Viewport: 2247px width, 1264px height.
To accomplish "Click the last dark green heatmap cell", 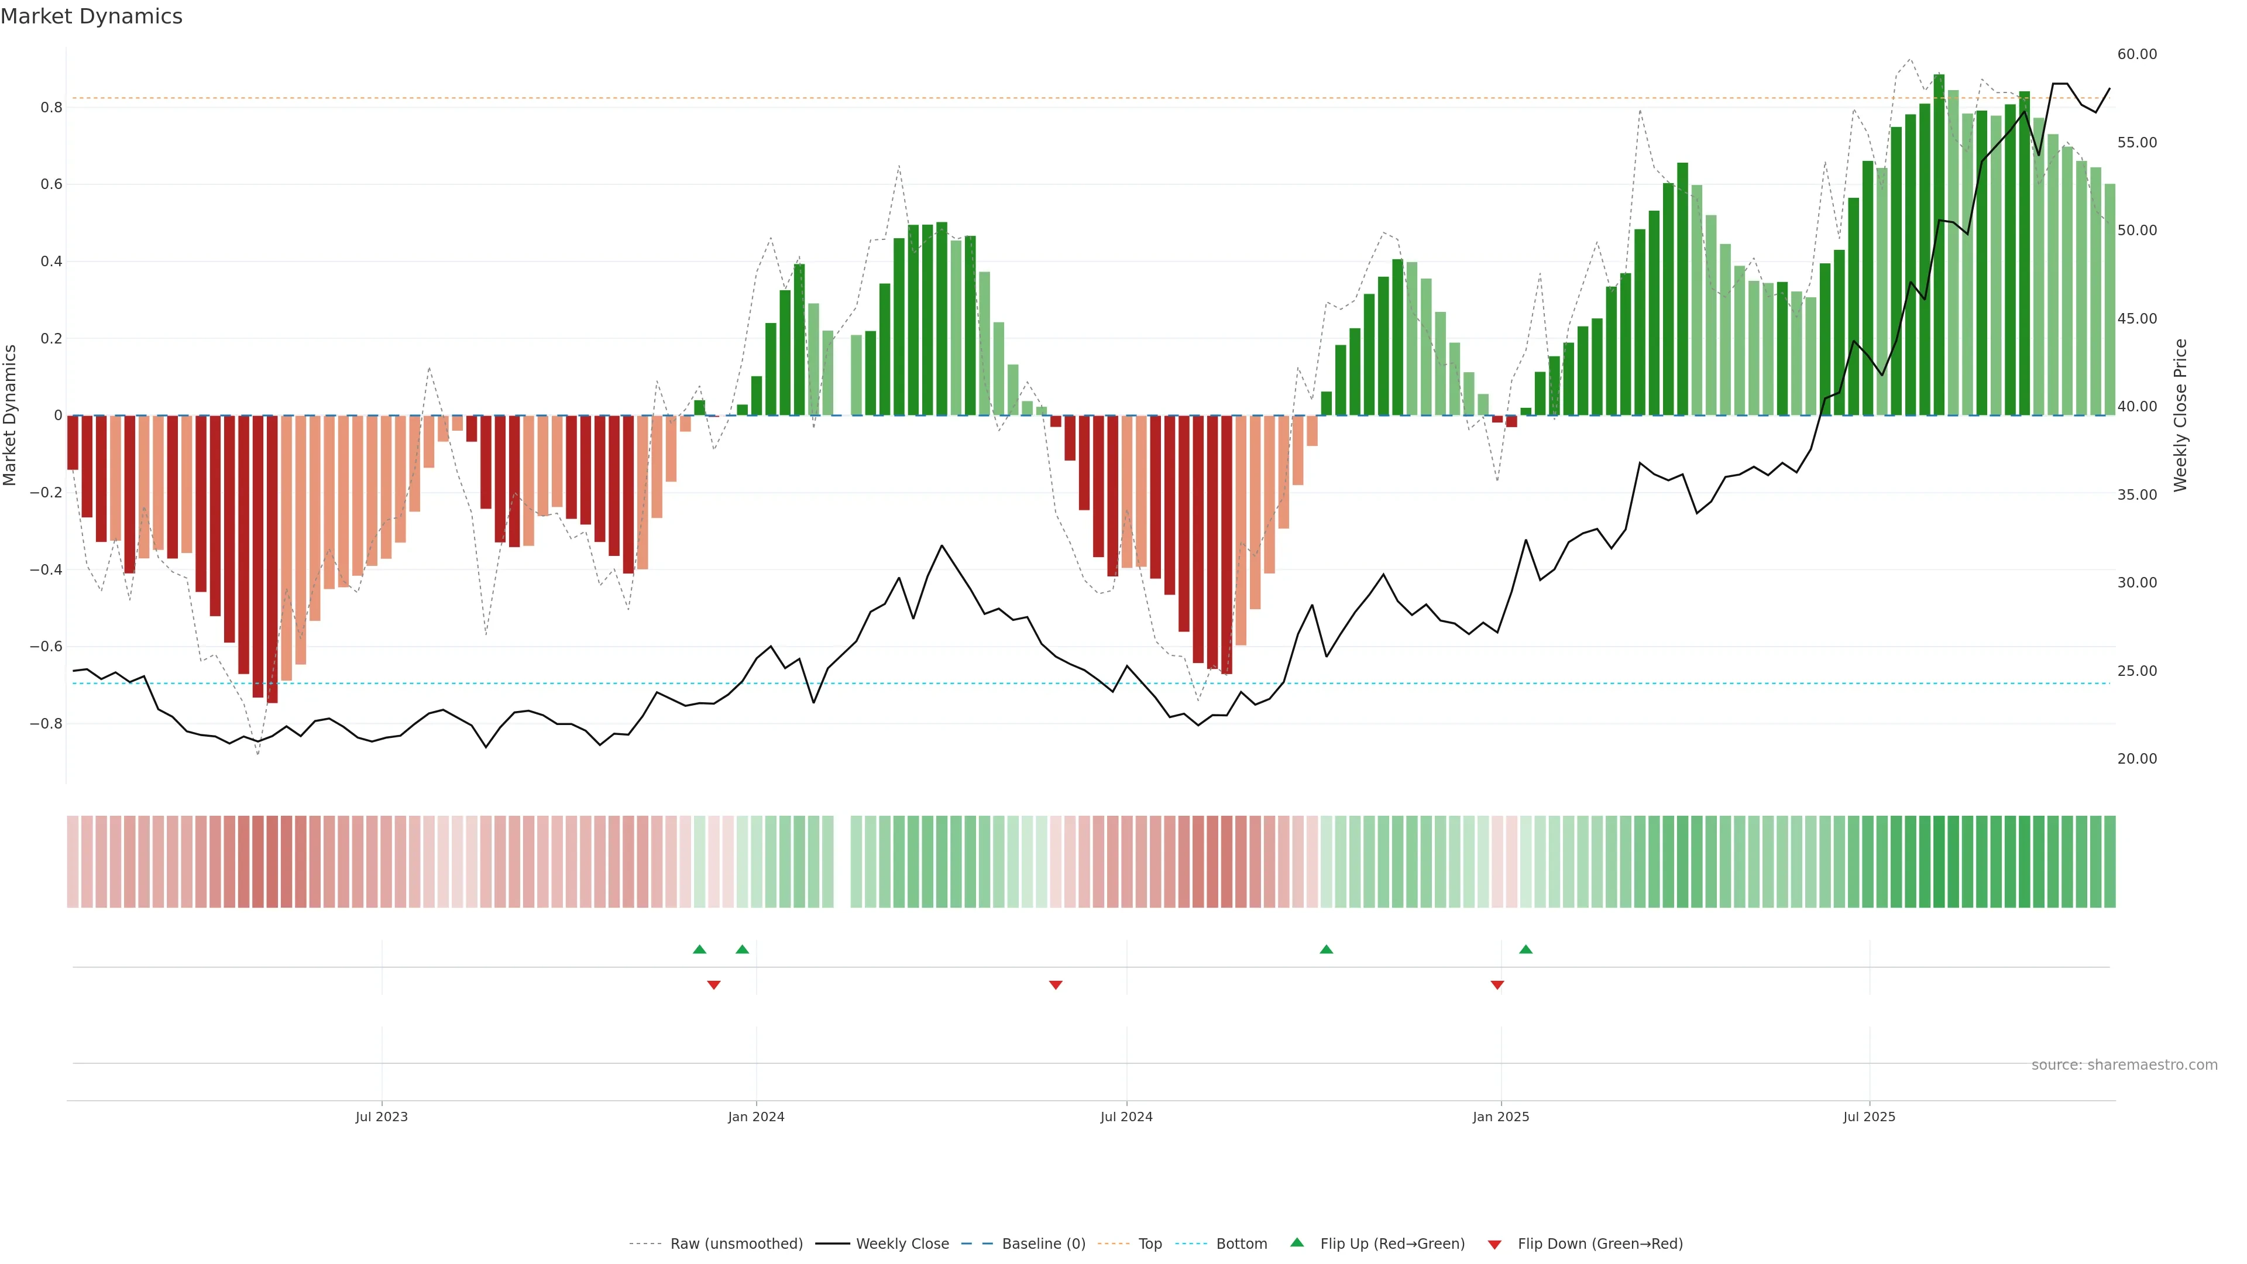I will [2109, 861].
